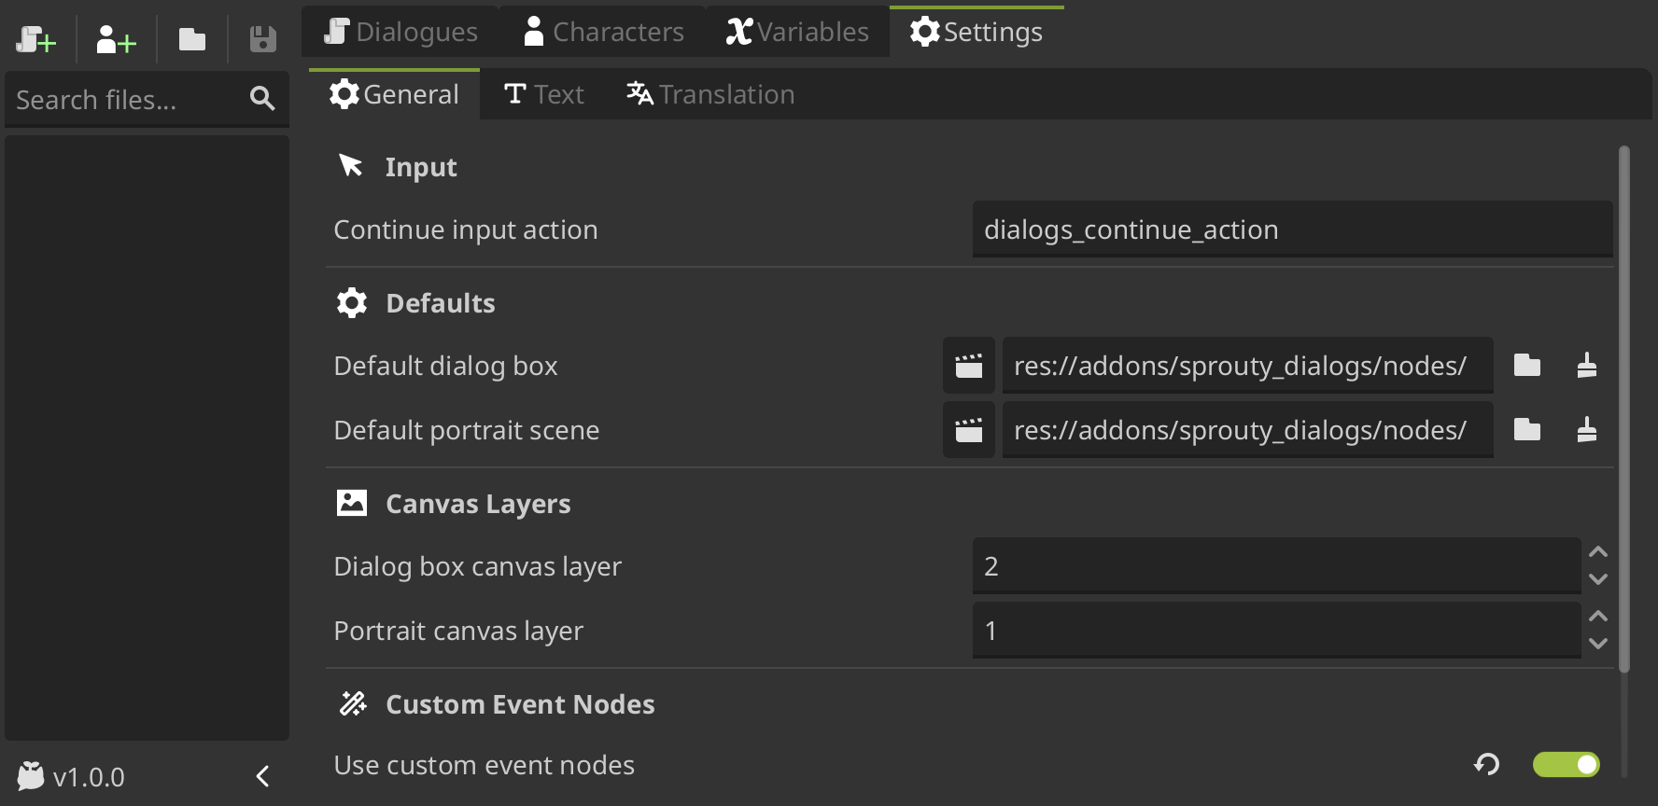This screenshot has width=1658, height=806.
Task: Switch to the Dialogues tab
Action: coord(400,32)
